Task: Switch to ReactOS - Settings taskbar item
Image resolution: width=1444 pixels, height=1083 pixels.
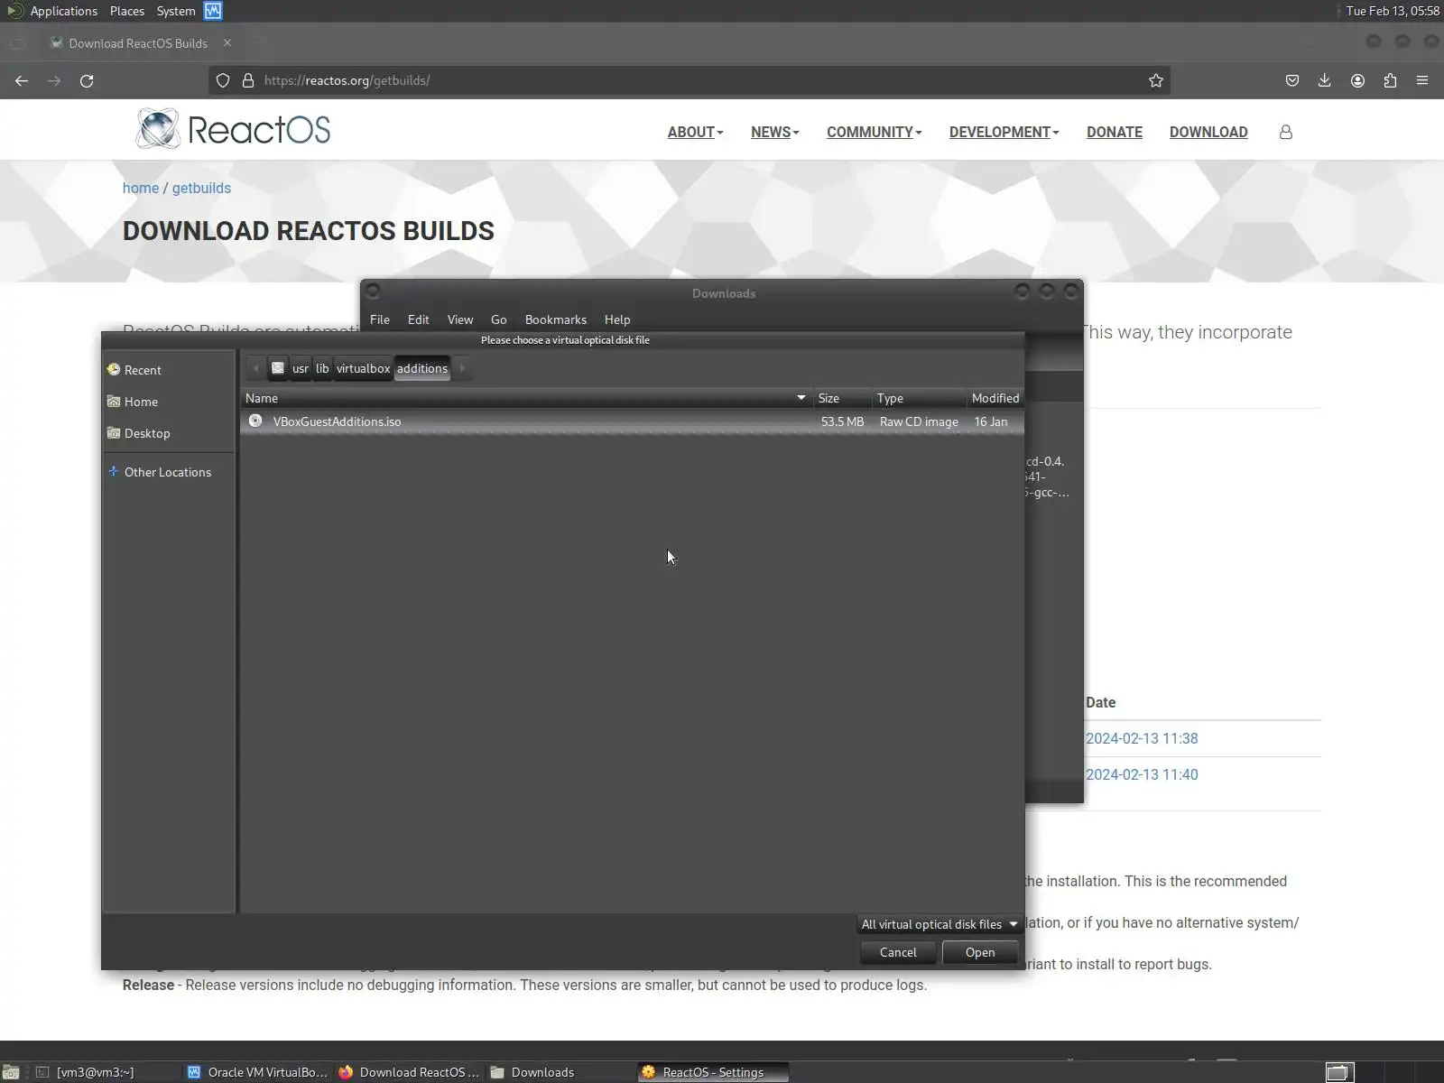Action: 713,1072
